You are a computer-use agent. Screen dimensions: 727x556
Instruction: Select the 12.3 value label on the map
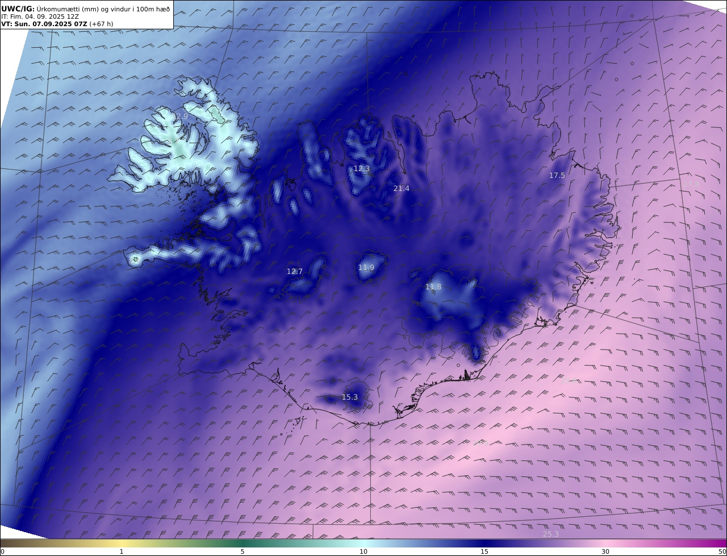[x=361, y=169]
